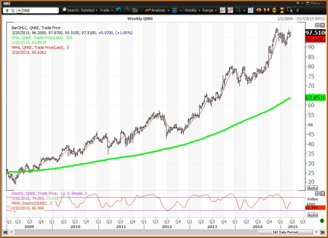The height and width of the screenshot is (238, 328).
Task: Click the redo arrow icon in toolbar
Action: (126, 10)
